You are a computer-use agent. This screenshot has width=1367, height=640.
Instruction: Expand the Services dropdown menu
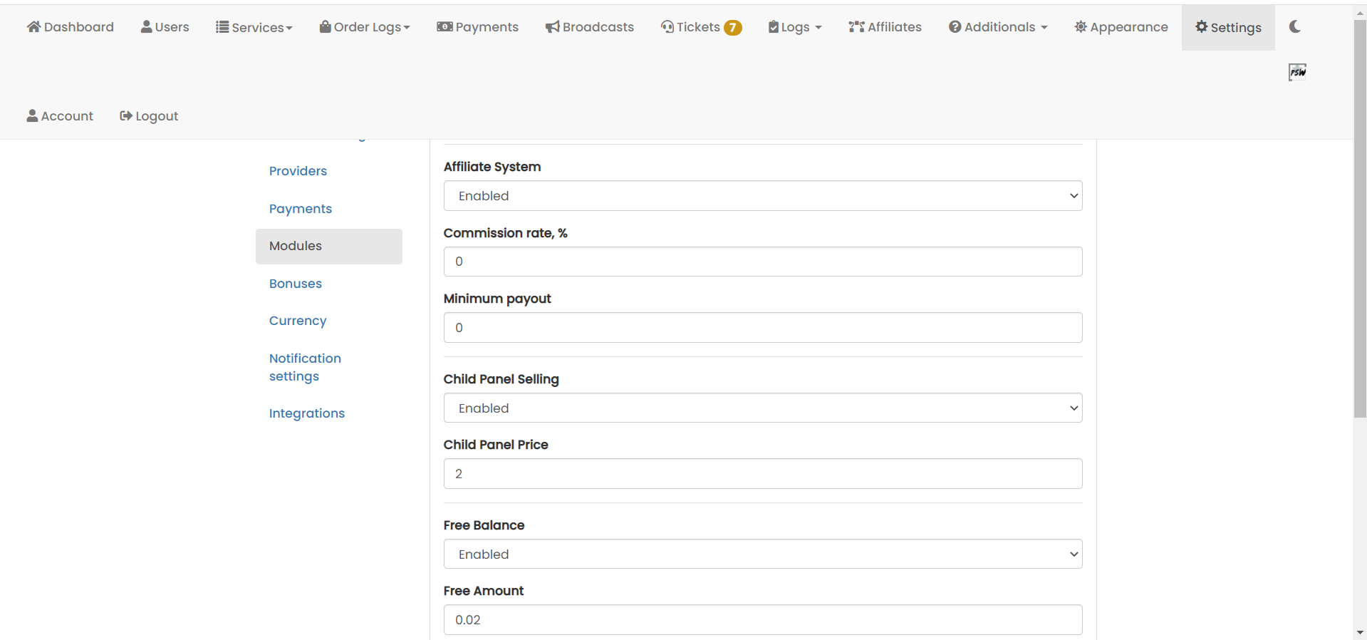[254, 27]
